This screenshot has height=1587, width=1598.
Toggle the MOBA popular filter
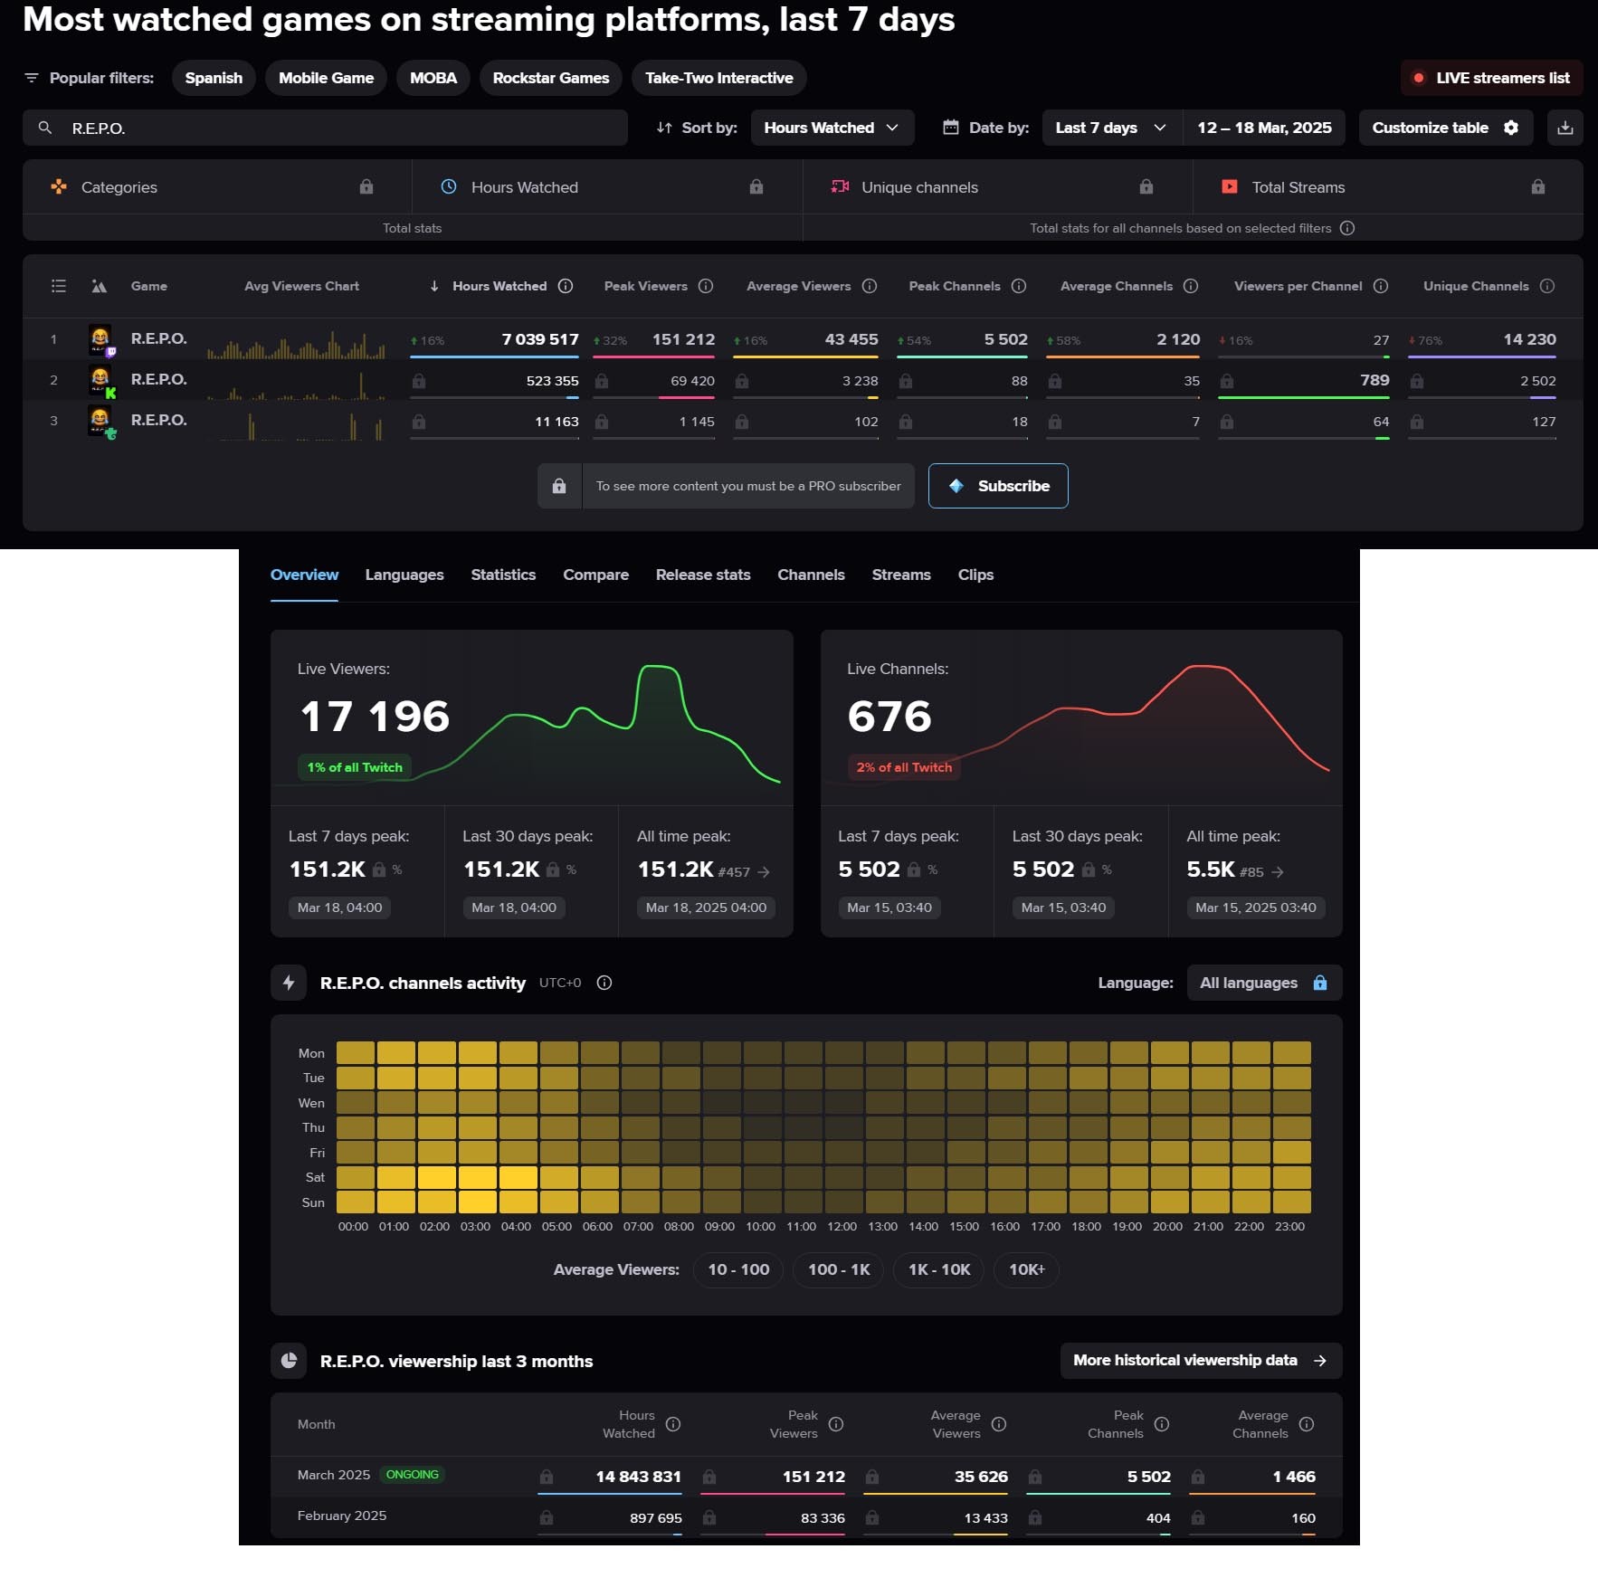click(x=433, y=78)
